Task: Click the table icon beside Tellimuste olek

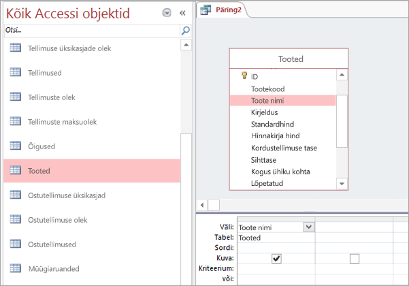Action: click(x=16, y=97)
